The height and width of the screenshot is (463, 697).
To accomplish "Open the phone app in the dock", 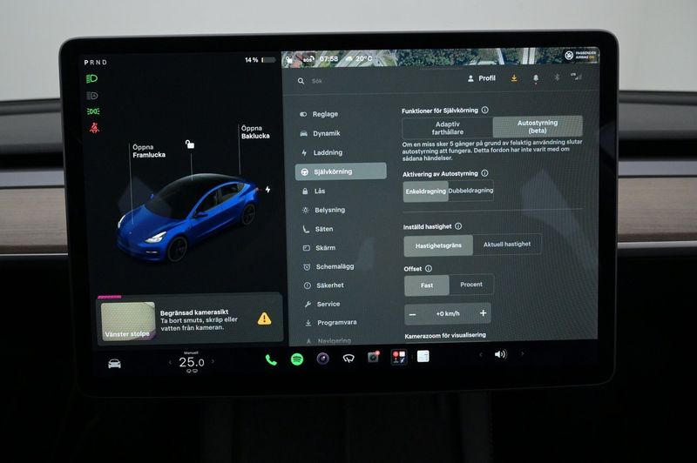I will pos(271,359).
